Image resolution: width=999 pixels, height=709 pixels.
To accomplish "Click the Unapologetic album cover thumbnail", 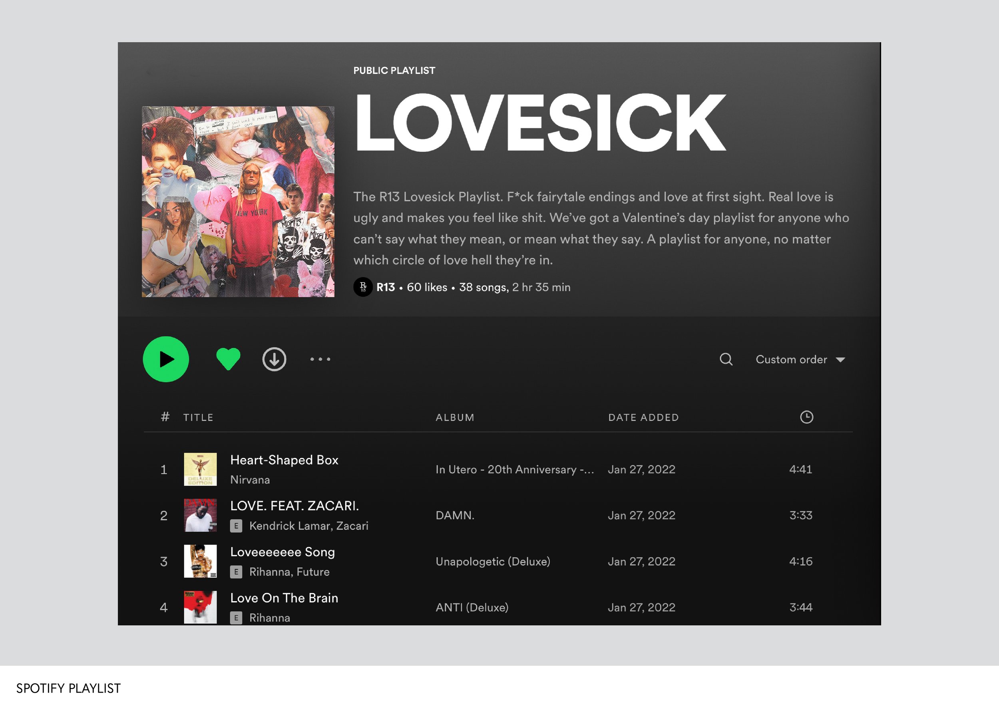I will click(201, 562).
